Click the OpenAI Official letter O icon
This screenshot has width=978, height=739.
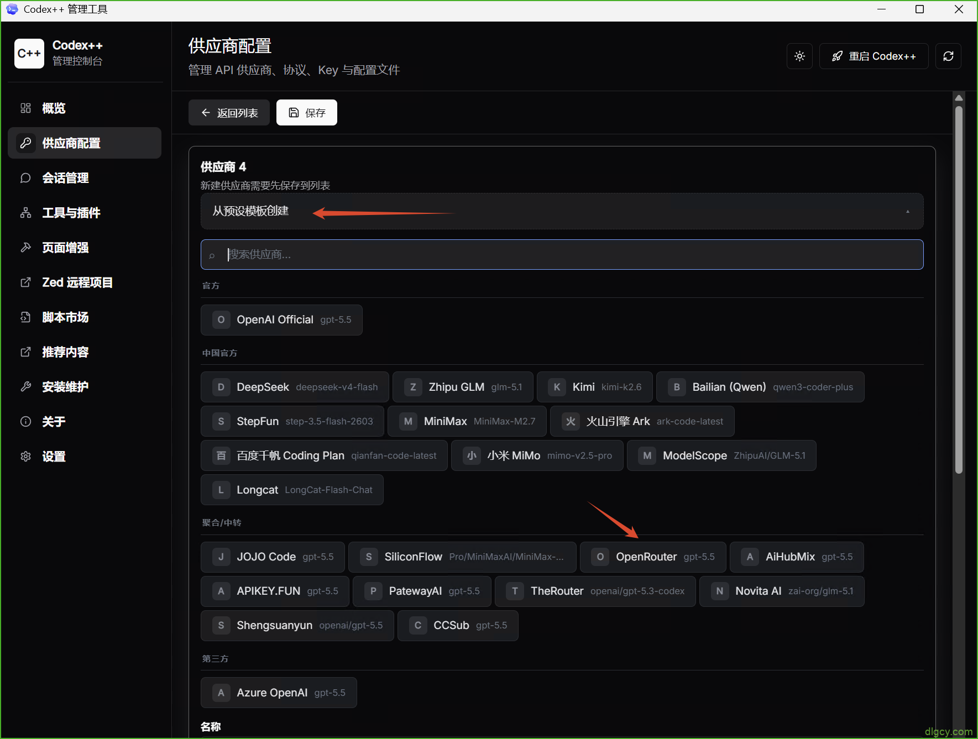pos(221,320)
